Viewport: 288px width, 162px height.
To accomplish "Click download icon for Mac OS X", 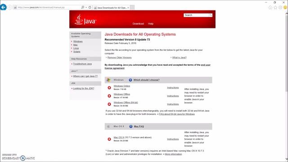I will 109,139.
